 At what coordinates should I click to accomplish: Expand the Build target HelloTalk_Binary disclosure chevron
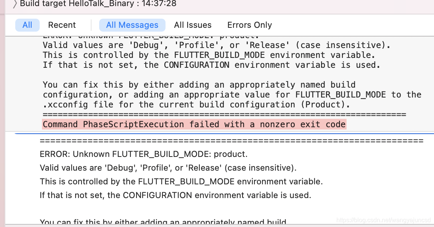[x=15, y=4]
